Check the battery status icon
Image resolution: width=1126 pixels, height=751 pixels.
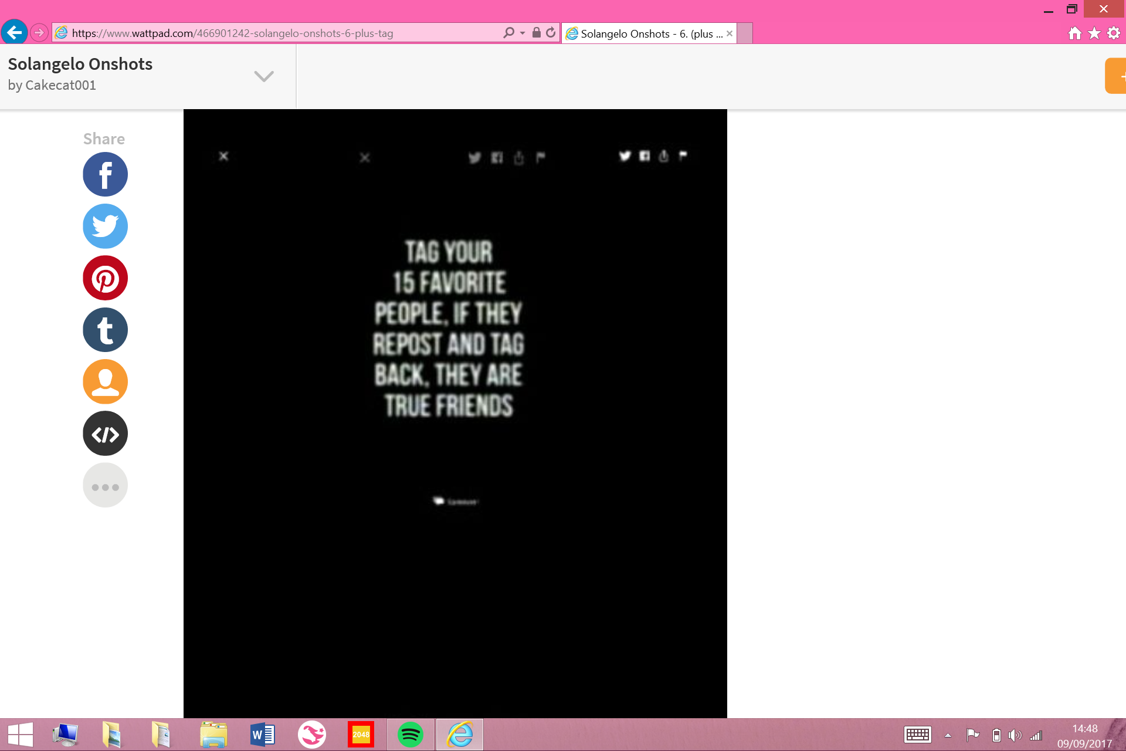pos(996,735)
